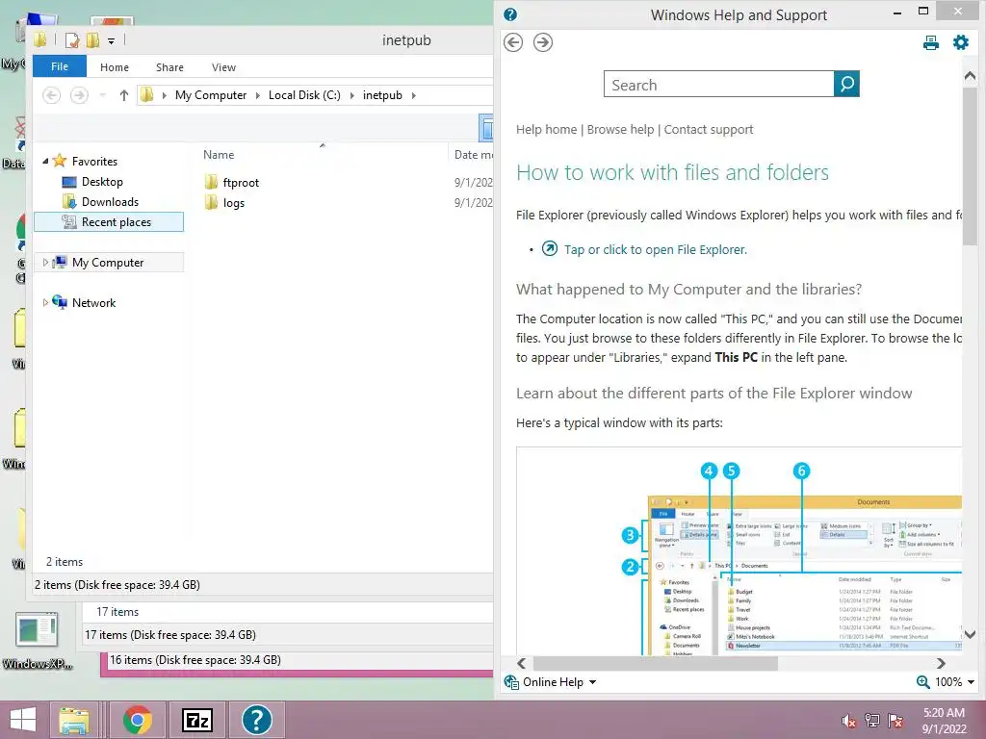This screenshot has height=739, width=986.
Task: Open Help settings gear icon
Action: coord(961,42)
